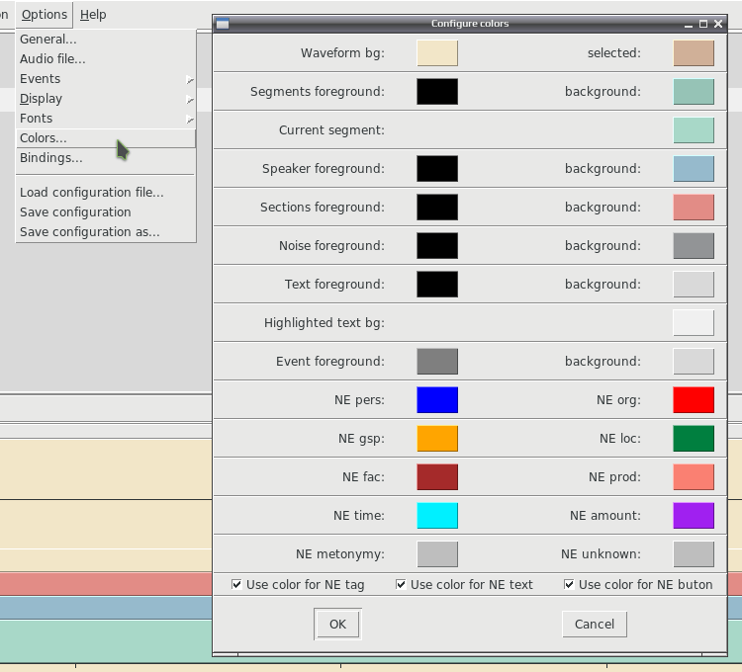This screenshot has height=672, width=742.
Task: Open the Speaker foreground color swatch
Action: (x=437, y=169)
